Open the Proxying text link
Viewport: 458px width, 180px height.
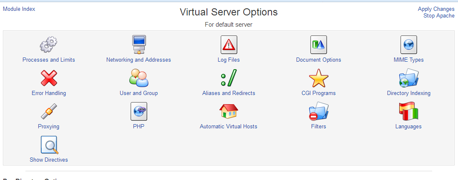[48, 127]
